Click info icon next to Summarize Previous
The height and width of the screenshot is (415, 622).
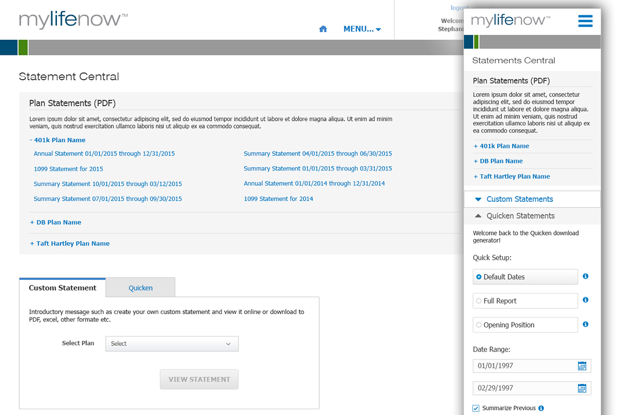[541, 408]
